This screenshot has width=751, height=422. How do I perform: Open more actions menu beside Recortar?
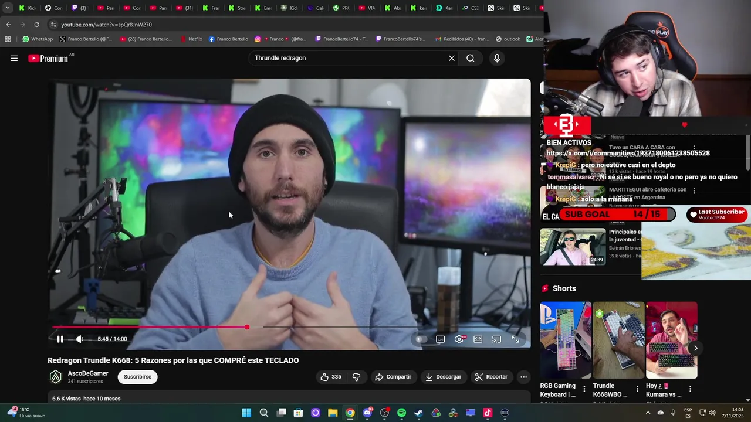coord(523,377)
